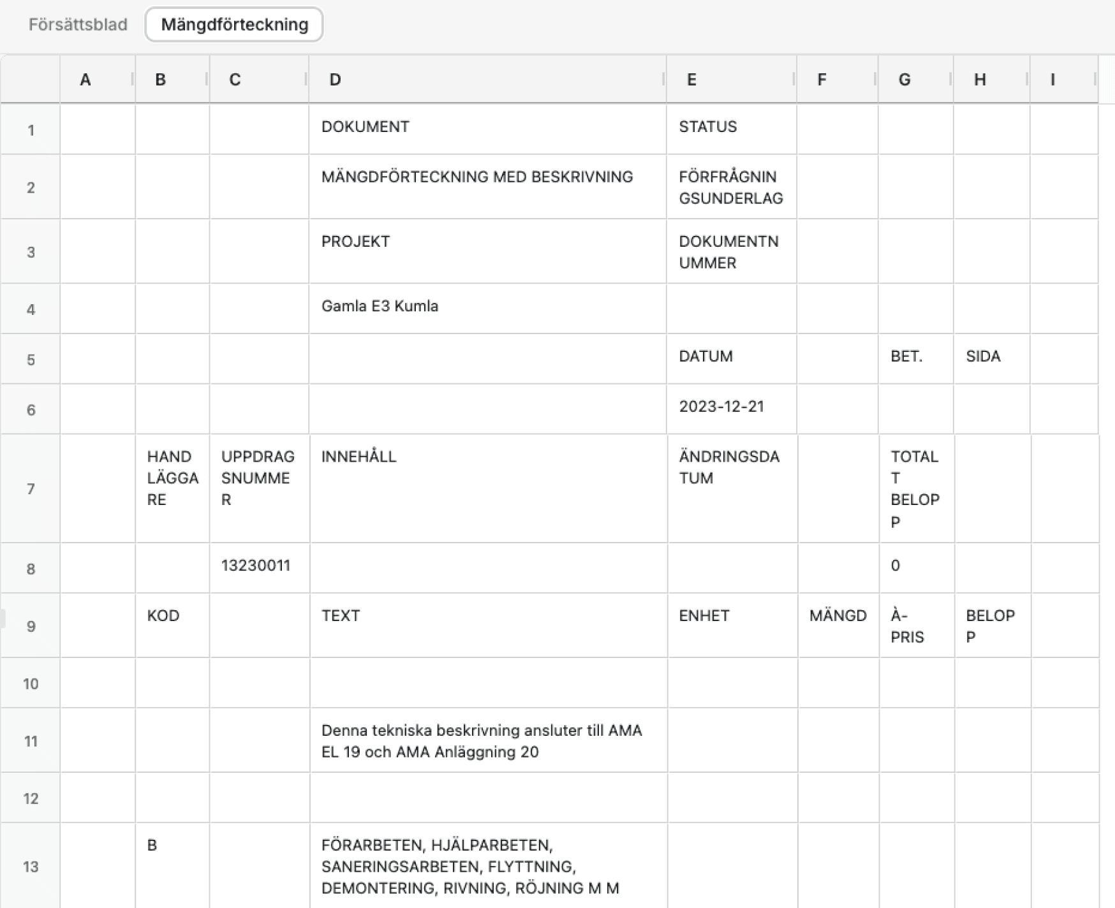This screenshot has width=1115, height=908.
Task: Select the total amount cell showing 0
Action: click(917, 568)
